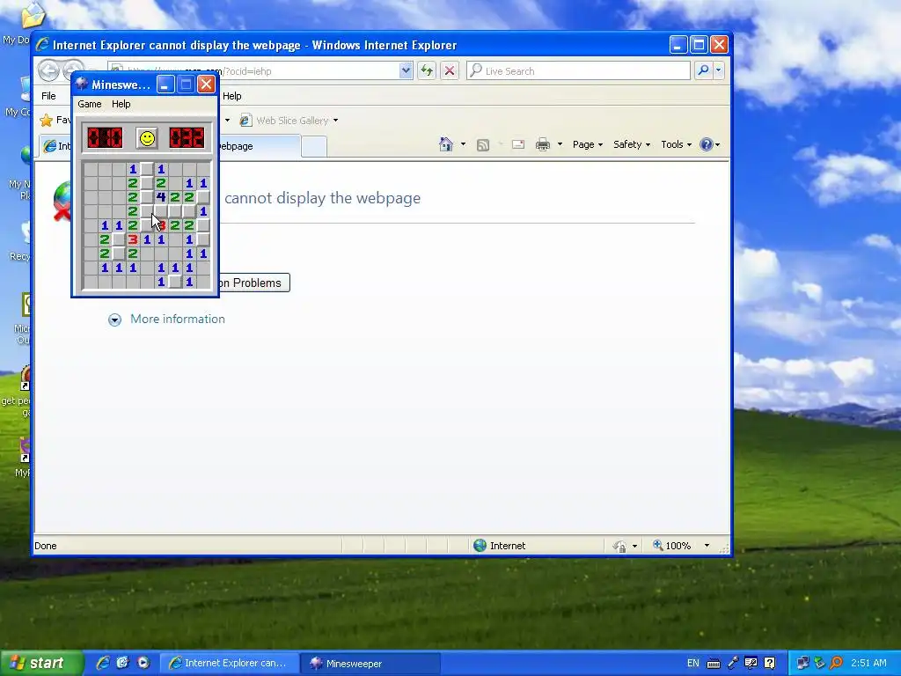Uncover the covered cell left of the dark blue 4
Image resolution: width=901 pixels, height=676 pixels.
click(x=147, y=197)
